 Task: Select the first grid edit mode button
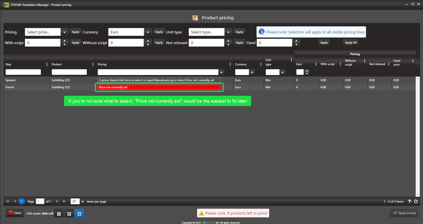coord(59,213)
